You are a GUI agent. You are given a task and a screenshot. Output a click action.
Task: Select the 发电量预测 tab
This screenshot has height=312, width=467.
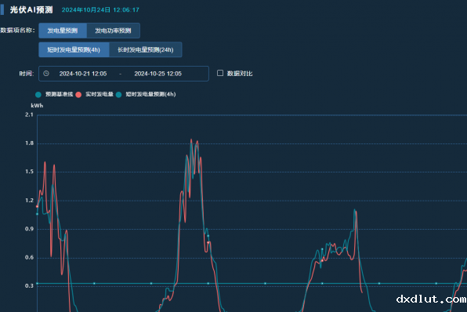click(63, 31)
